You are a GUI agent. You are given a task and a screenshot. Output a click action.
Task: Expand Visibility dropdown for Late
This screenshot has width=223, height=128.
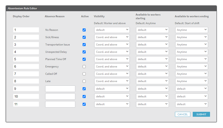[112, 81]
